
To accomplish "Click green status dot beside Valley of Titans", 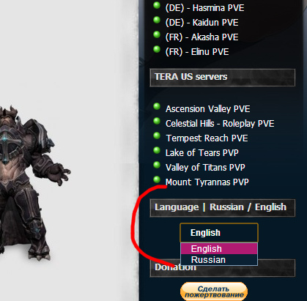I will [157, 165].
